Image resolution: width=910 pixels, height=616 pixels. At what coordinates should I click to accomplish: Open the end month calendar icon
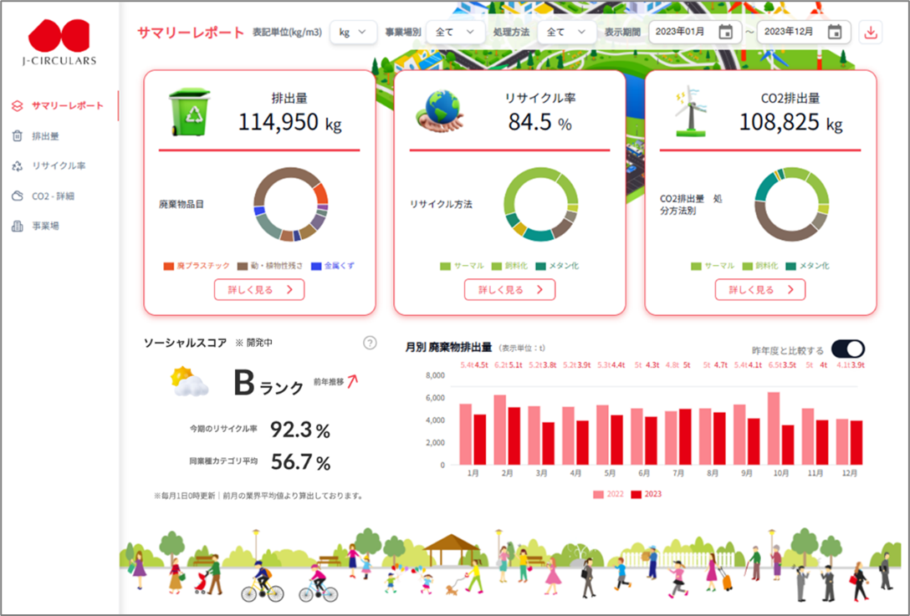tap(835, 32)
